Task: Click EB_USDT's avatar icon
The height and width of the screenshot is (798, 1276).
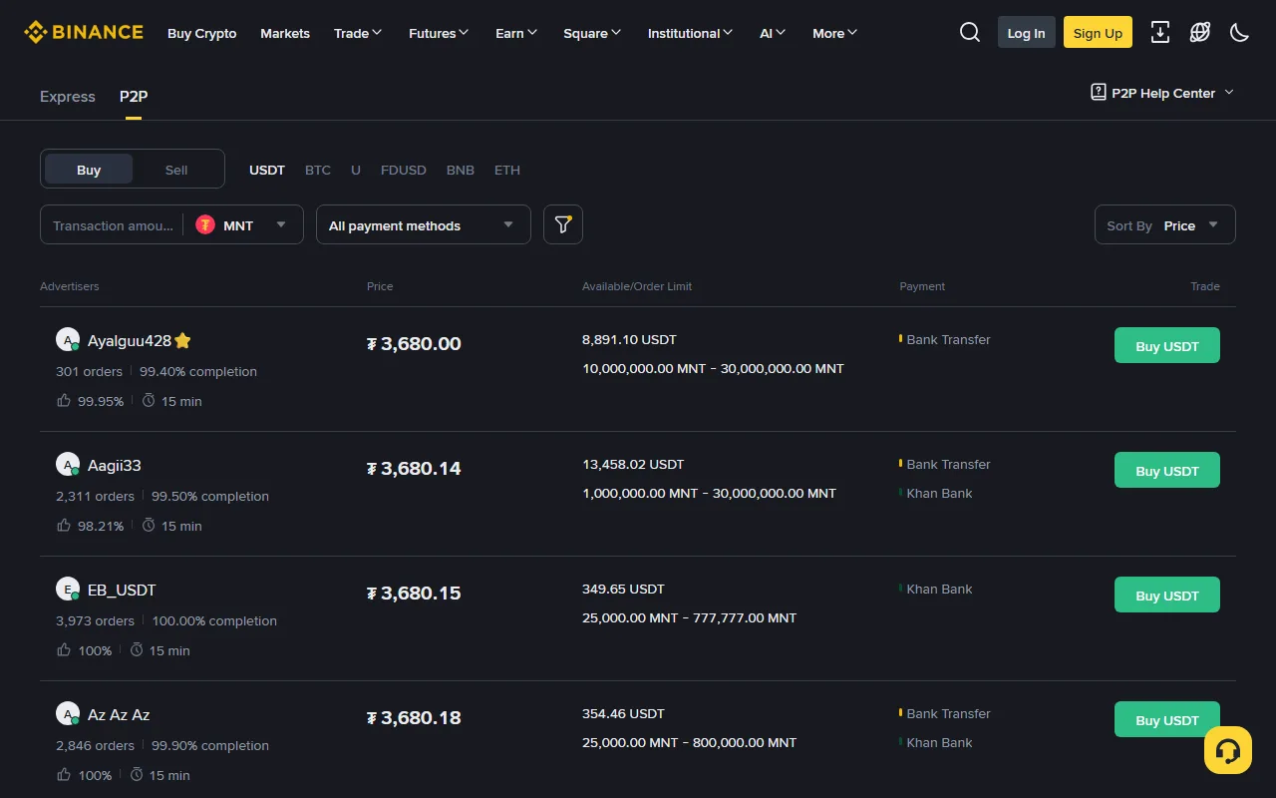Action: pos(68,590)
